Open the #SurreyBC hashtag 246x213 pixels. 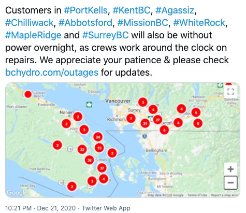coord(106,35)
